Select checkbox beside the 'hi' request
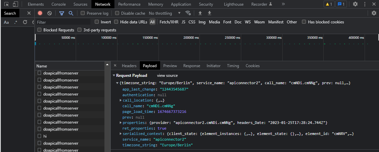Screen dimensions: 379x152 point(39,136)
